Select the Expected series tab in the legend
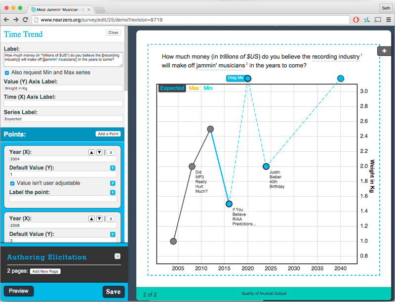395x302 pixels. pos(172,87)
